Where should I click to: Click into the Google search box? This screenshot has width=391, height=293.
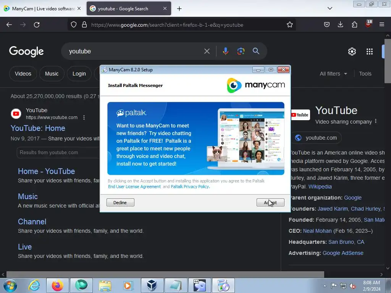tap(135, 52)
